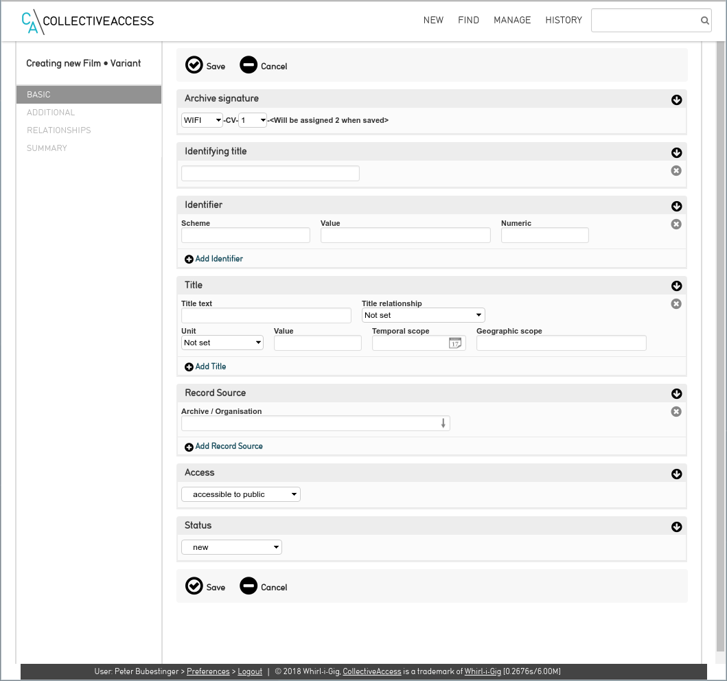Screen dimensions: 727x681
Task: Collapse the Title section
Action: [676, 286]
